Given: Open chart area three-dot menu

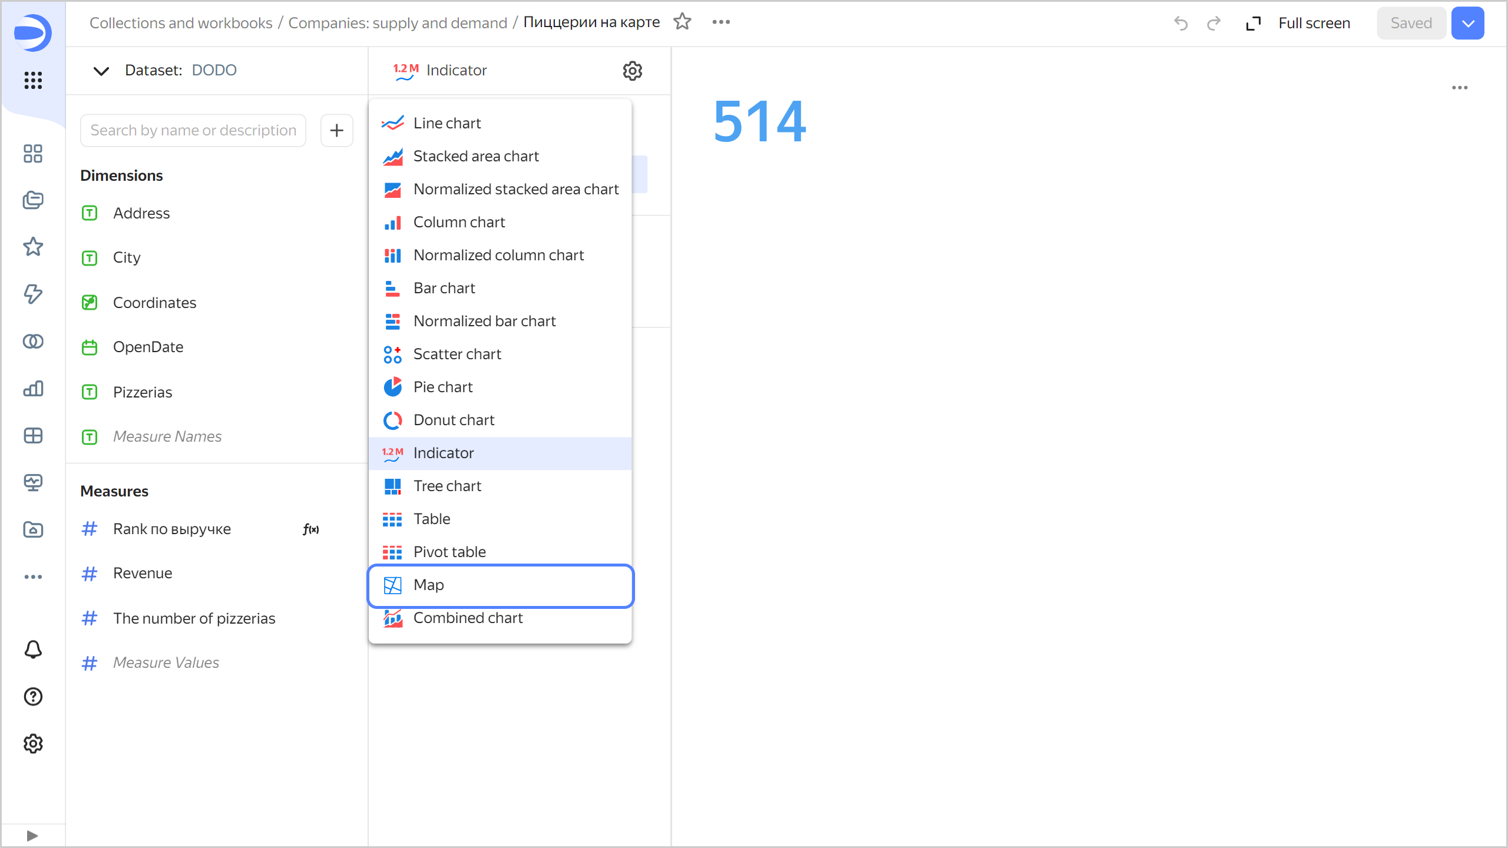Looking at the screenshot, I should click(x=1460, y=88).
